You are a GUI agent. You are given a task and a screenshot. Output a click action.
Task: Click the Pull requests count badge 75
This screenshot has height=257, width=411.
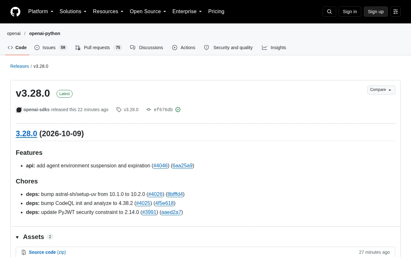118,48
